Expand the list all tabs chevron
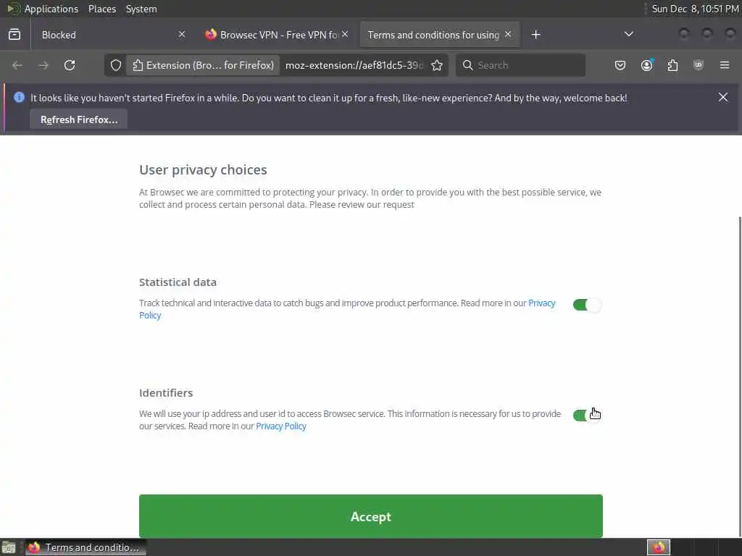Image resolution: width=742 pixels, height=556 pixels. [x=629, y=34]
